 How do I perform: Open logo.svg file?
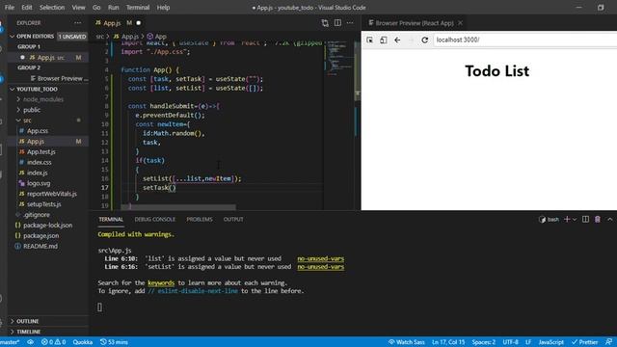click(48, 183)
